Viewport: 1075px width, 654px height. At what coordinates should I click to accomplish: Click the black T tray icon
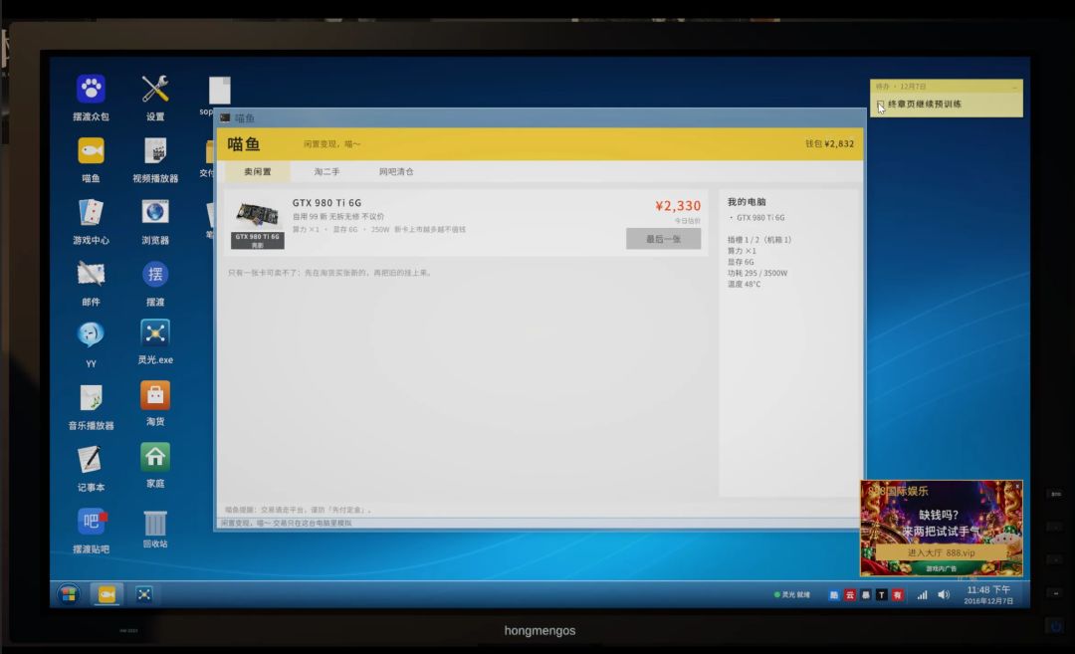pos(882,595)
